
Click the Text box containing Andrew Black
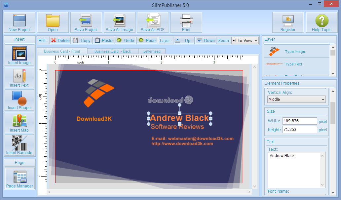297,170
